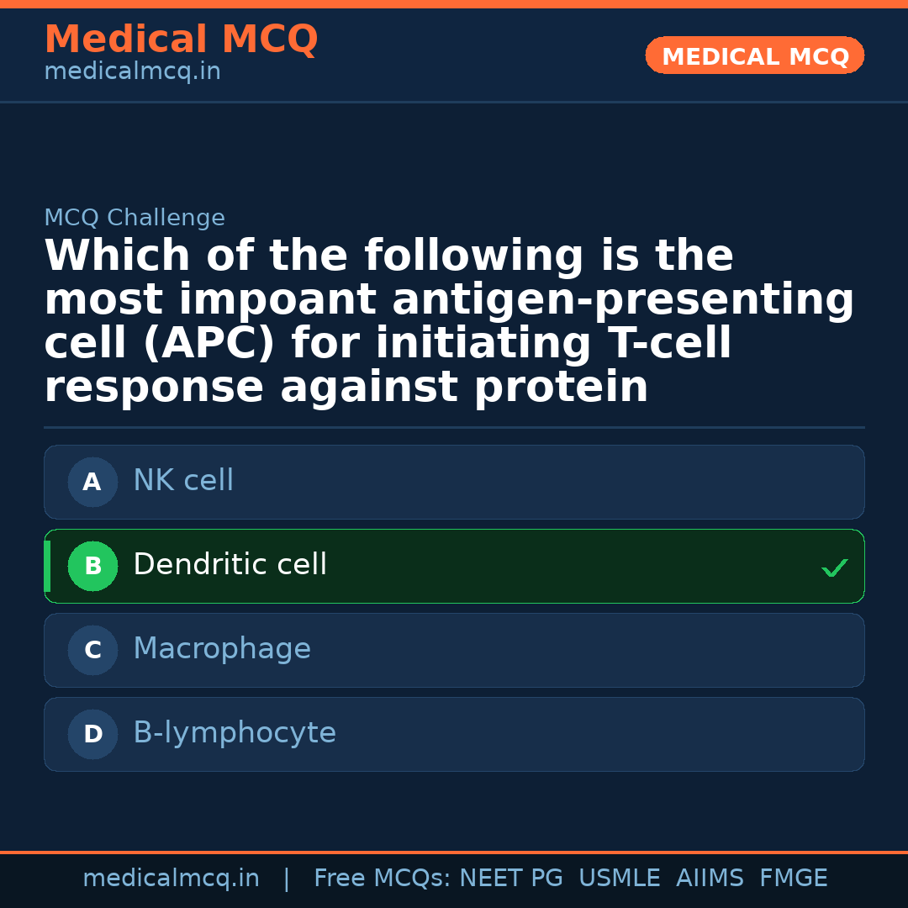Click the green checkmark on Dendritic cell
Screen dimensions: 908x908
point(834,568)
